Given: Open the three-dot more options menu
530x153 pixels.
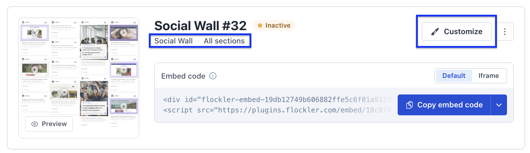Looking at the screenshot, I should (505, 32).
